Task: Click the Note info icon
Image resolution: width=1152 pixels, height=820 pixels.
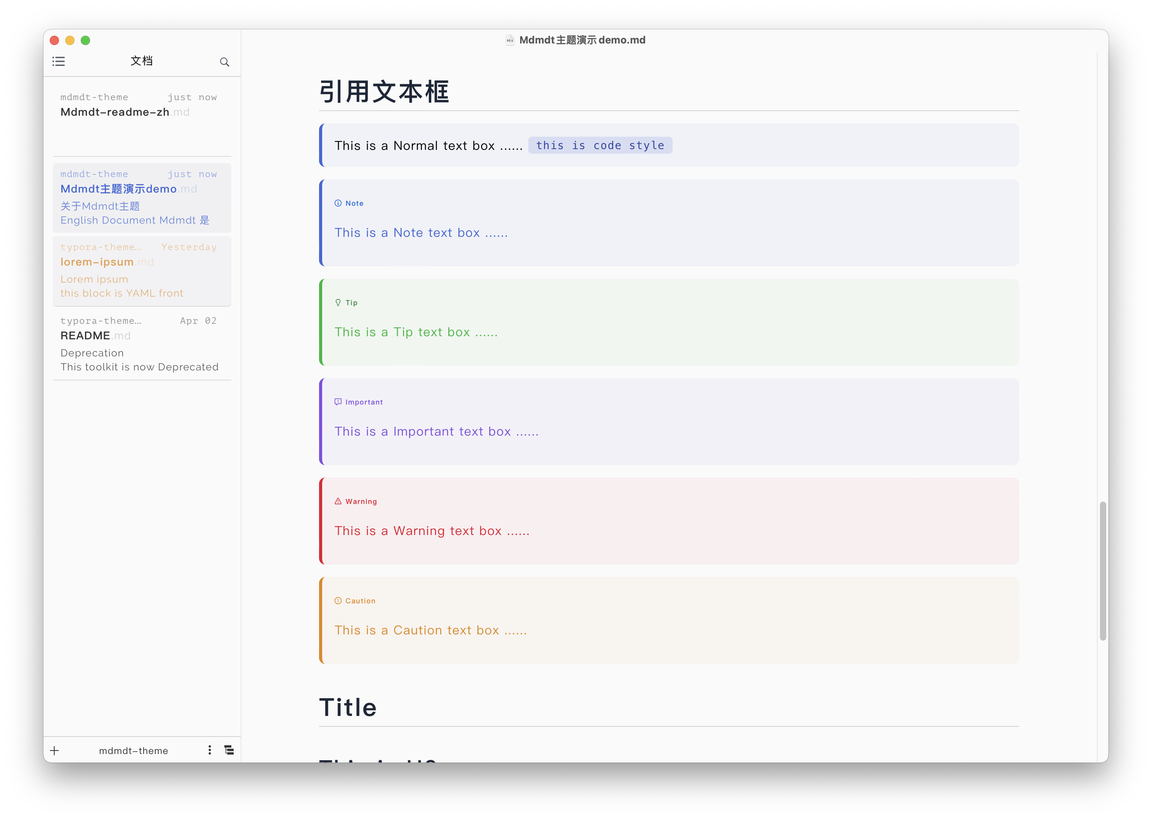Action: pos(338,203)
